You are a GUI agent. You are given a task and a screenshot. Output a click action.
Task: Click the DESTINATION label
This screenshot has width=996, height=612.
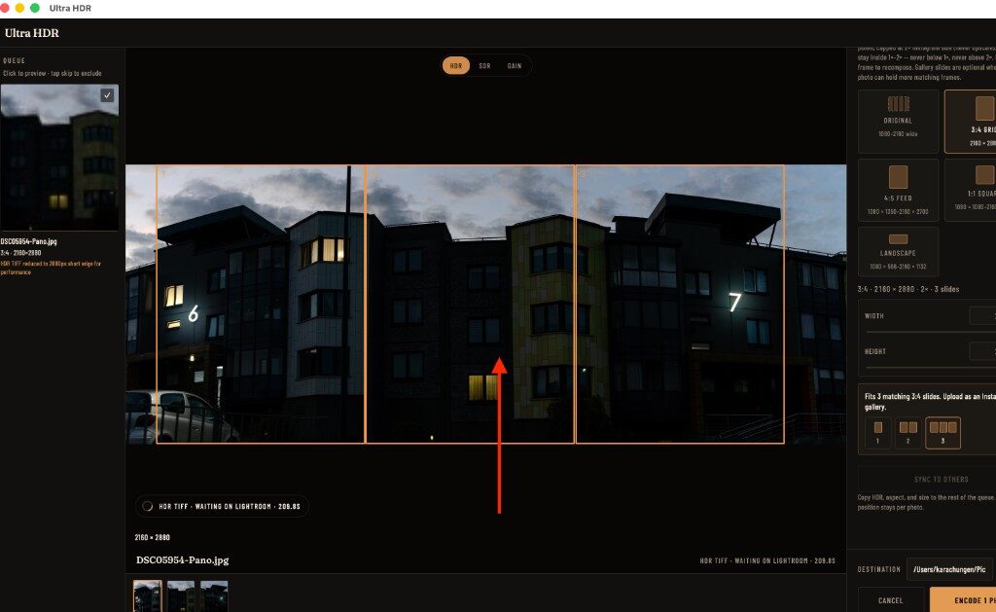click(x=879, y=569)
